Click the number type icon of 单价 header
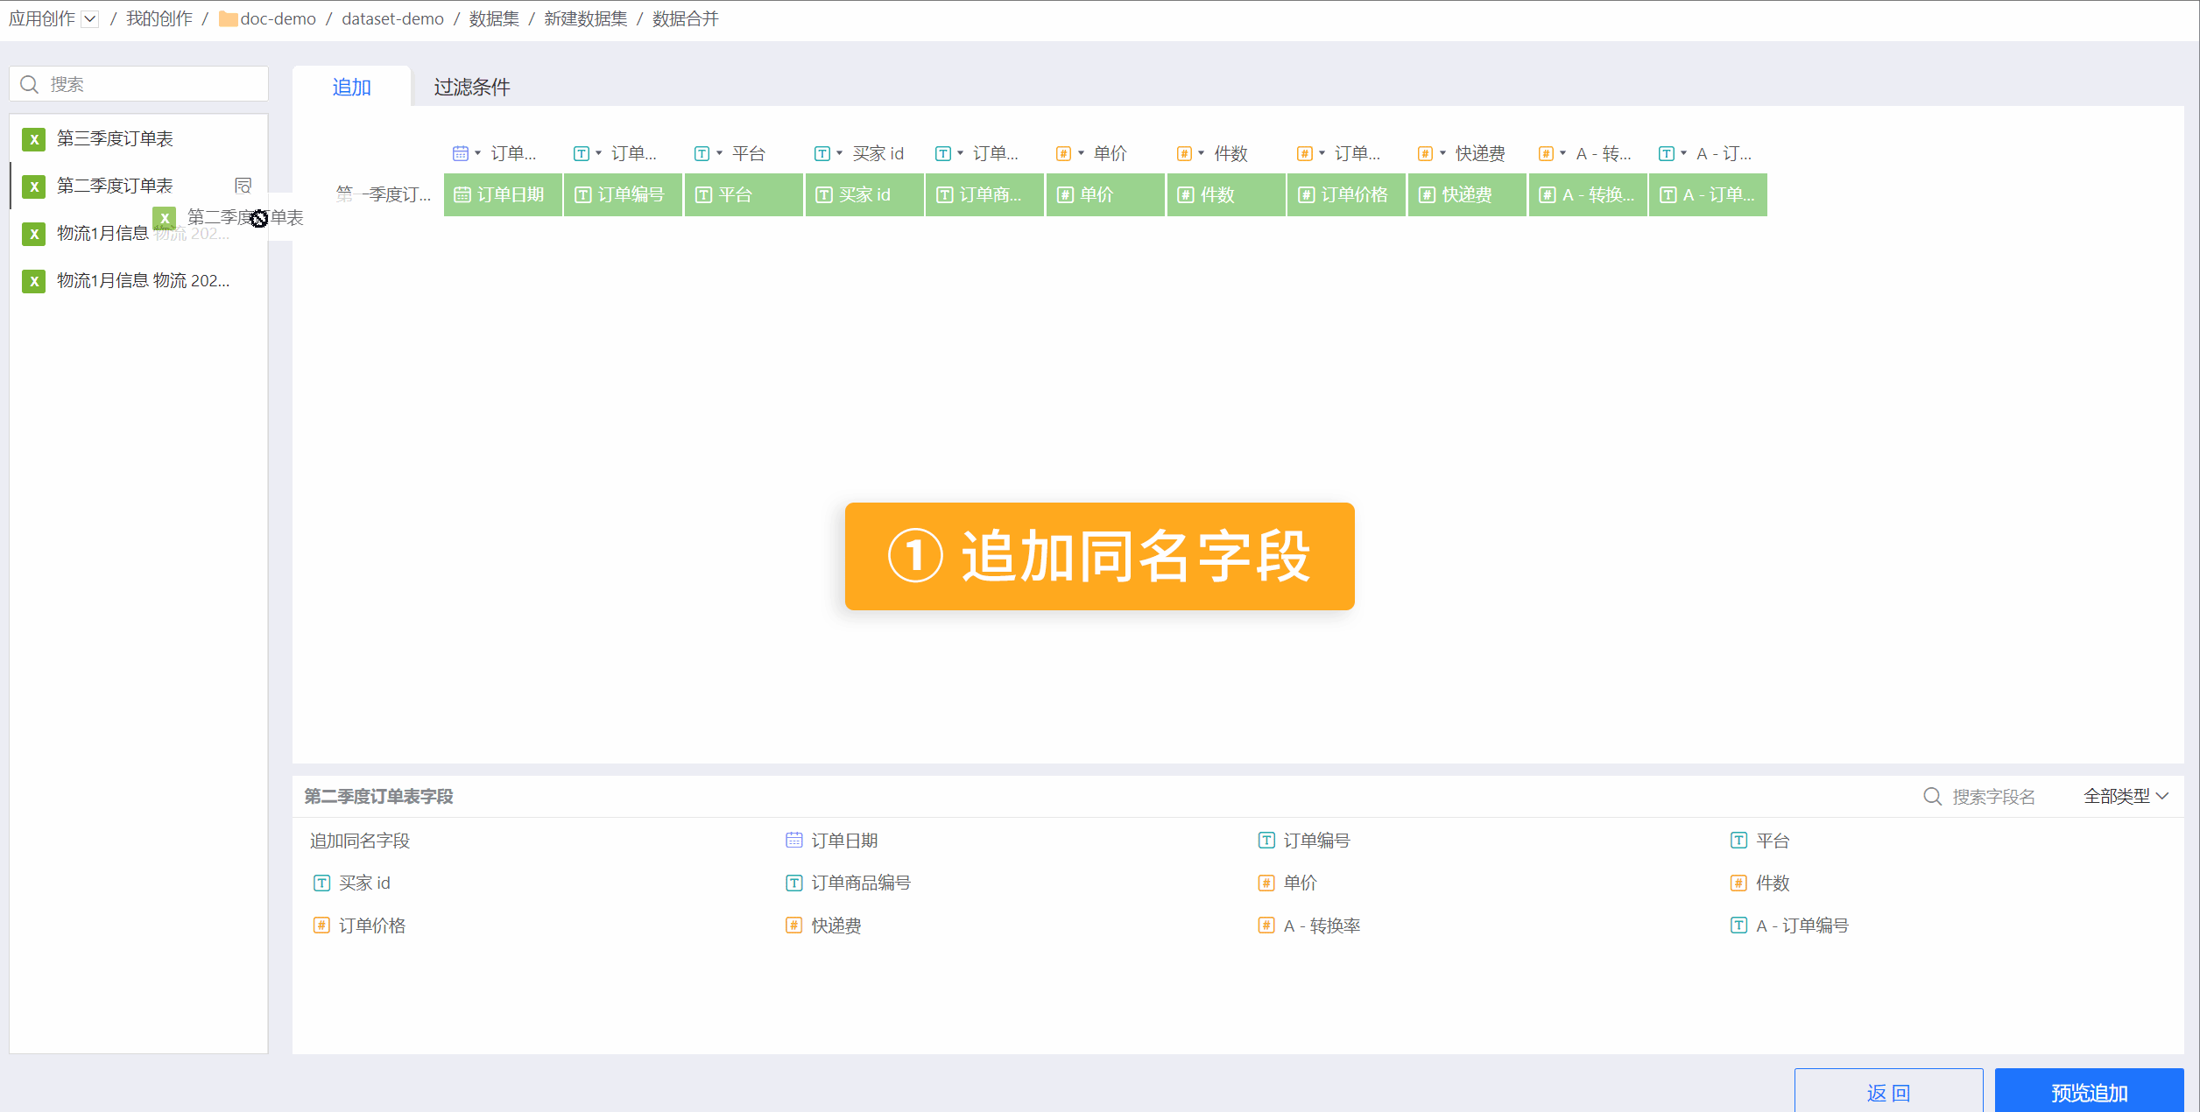 click(x=1062, y=154)
